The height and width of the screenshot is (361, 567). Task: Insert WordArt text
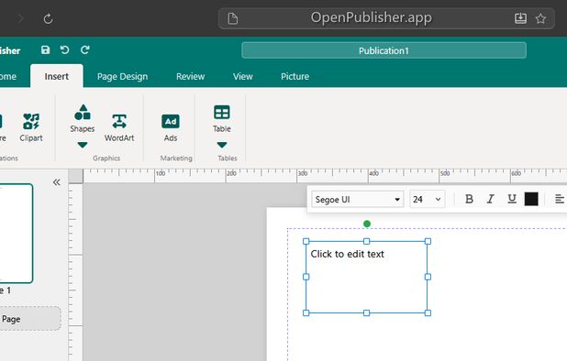[x=119, y=127]
